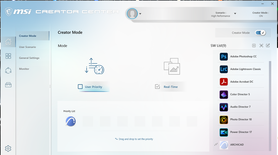Click Power Director 17 text
Screen dimensions: 278x155
click(241, 132)
